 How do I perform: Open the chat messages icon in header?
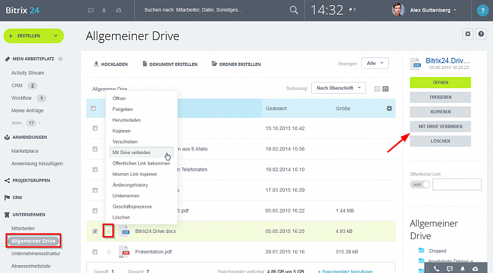(x=91, y=10)
